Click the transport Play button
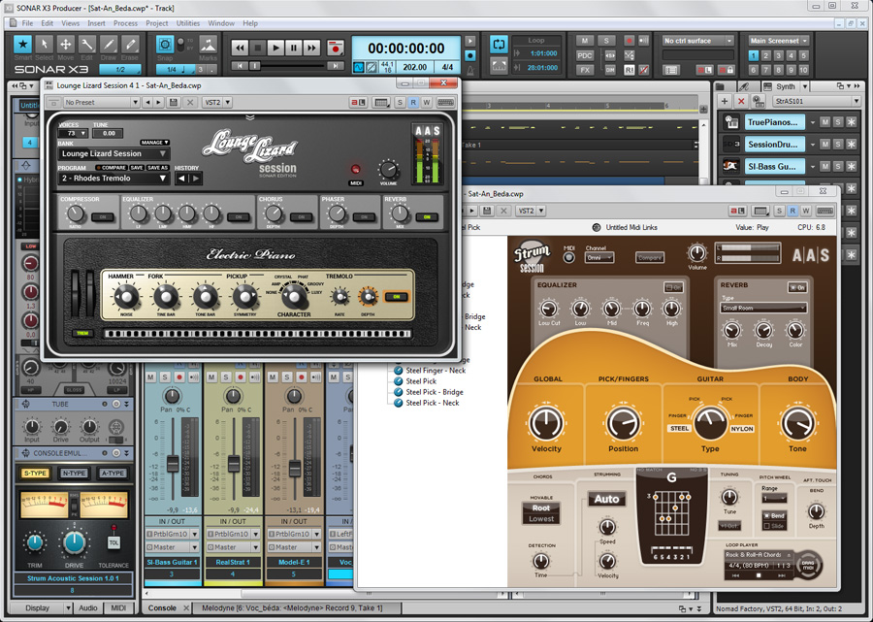Viewport: 873px width, 622px height. click(275, 47)
